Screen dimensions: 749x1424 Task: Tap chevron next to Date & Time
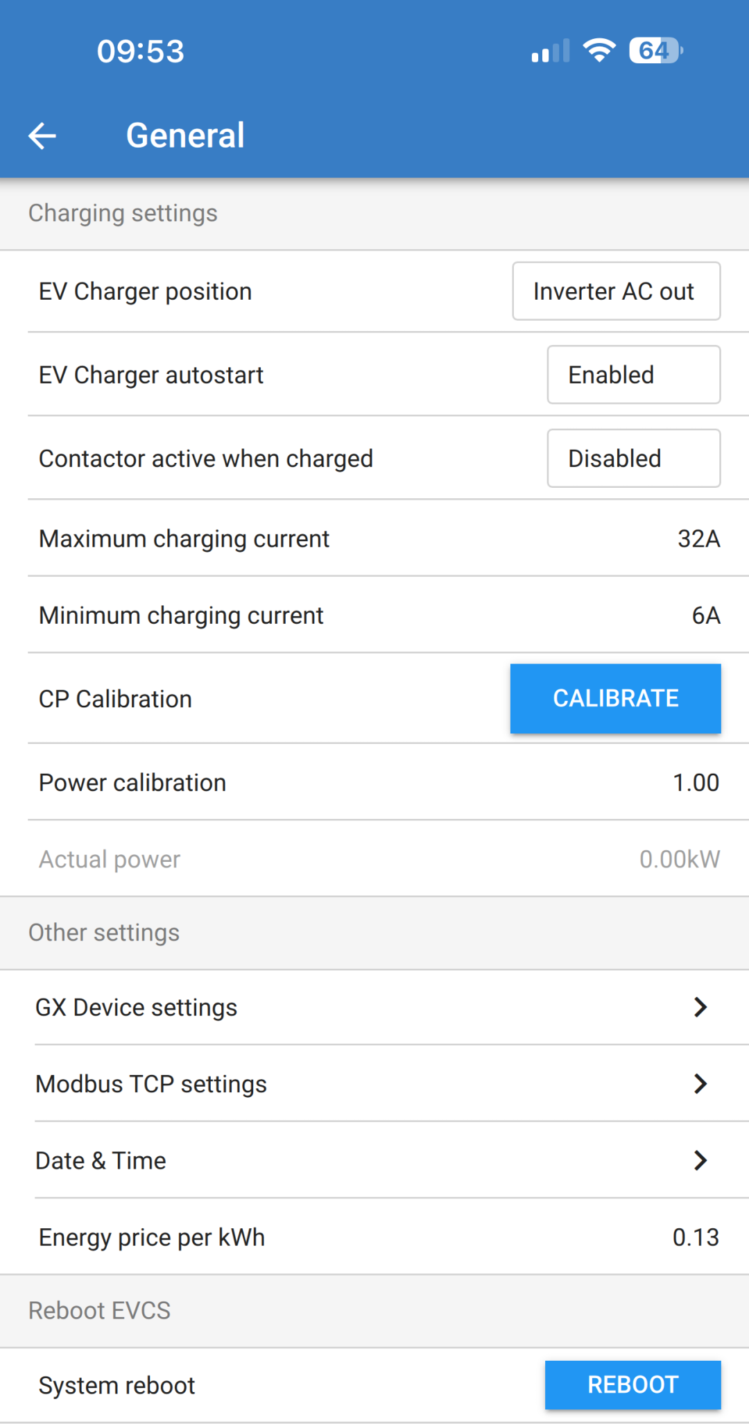(700, 1160)
